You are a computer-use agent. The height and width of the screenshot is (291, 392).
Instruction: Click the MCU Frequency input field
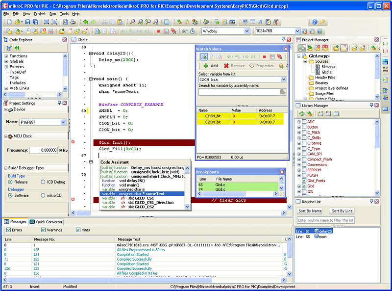coord(43,150)
